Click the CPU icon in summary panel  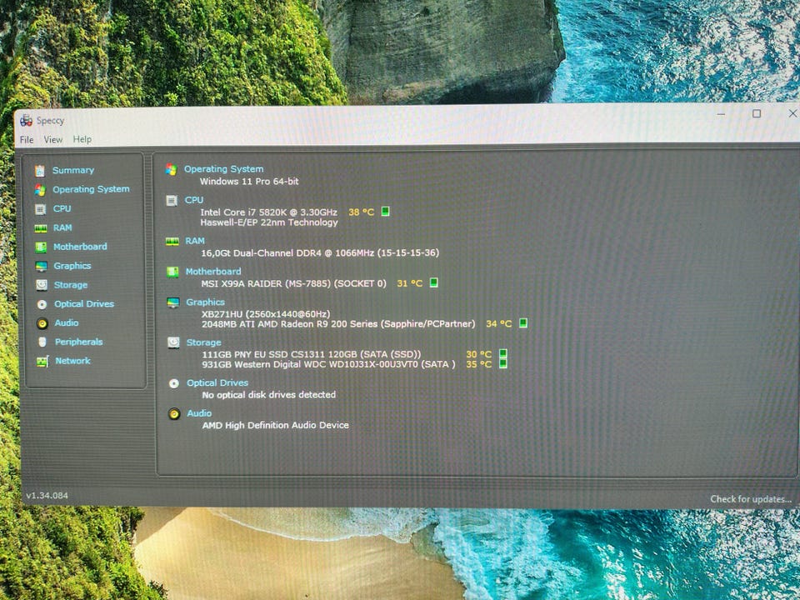tap(172, 201)
